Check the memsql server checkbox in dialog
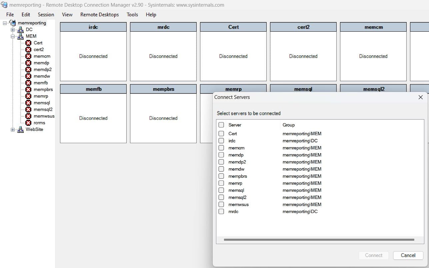Image resolution: width=429 pixels, height=268 pixels. click(221, 190)
